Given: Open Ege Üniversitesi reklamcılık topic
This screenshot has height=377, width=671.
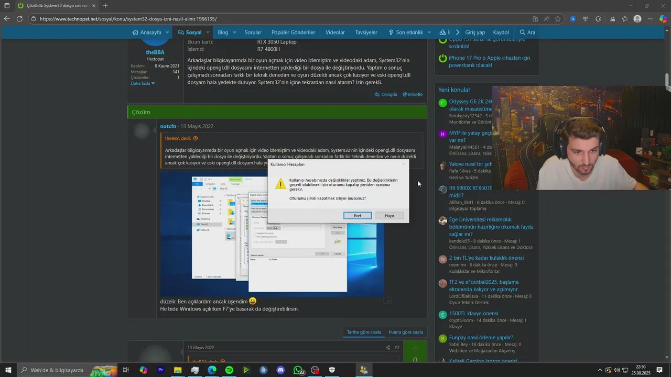Looking at the screenshot, I should (x=491, y=227).
